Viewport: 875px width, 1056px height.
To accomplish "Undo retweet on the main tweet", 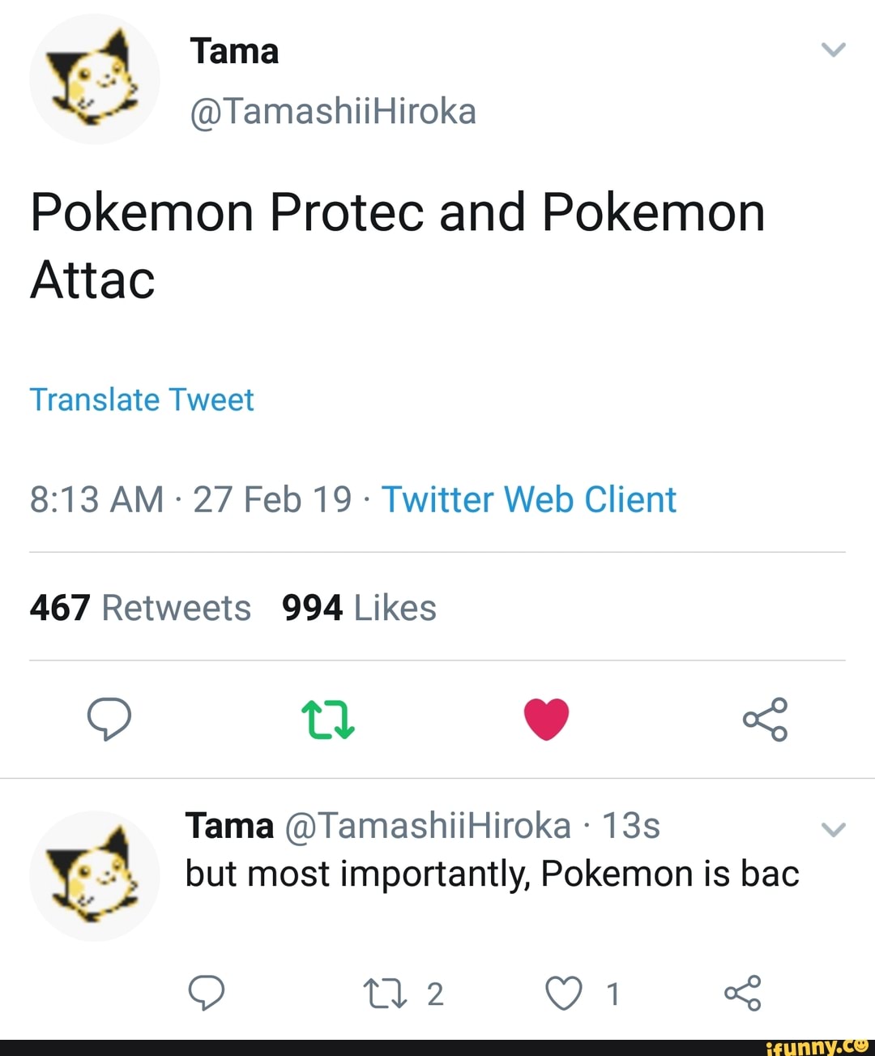I will tap(327, 719).
